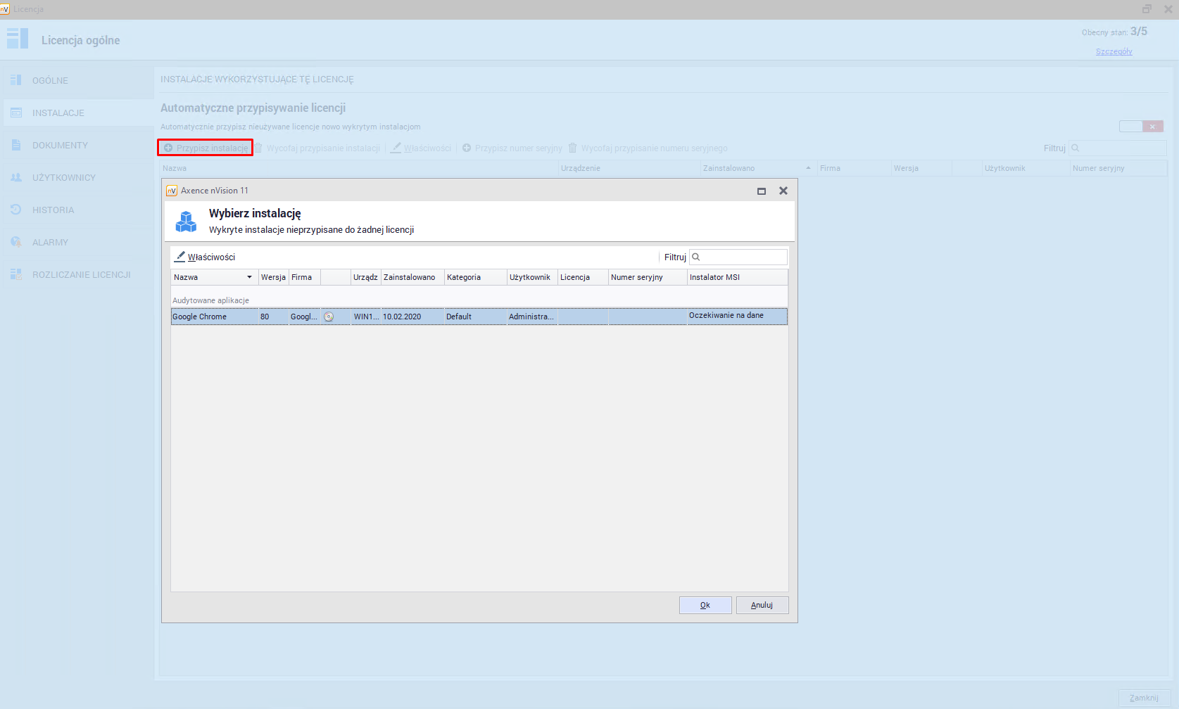Click the Audytowane aplikacje group header
The height and width of the screenshot is (709, 1179).
[x=211, y=300]
